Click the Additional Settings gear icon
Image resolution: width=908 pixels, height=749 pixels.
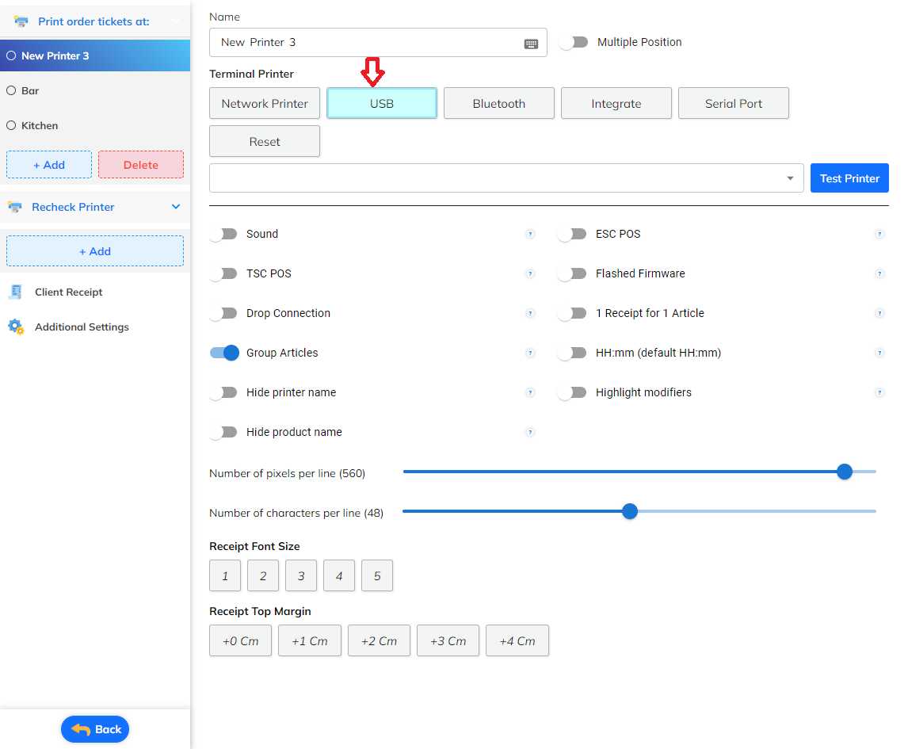coord(16,327)
